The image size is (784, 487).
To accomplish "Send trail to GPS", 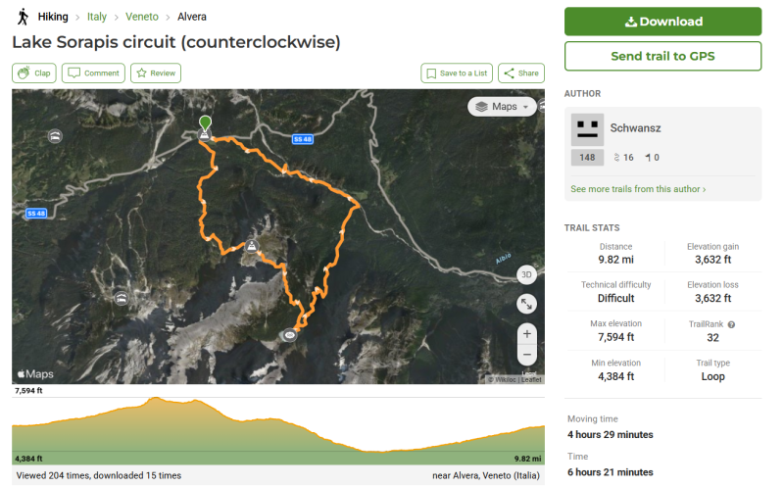I will pos(662,56).
